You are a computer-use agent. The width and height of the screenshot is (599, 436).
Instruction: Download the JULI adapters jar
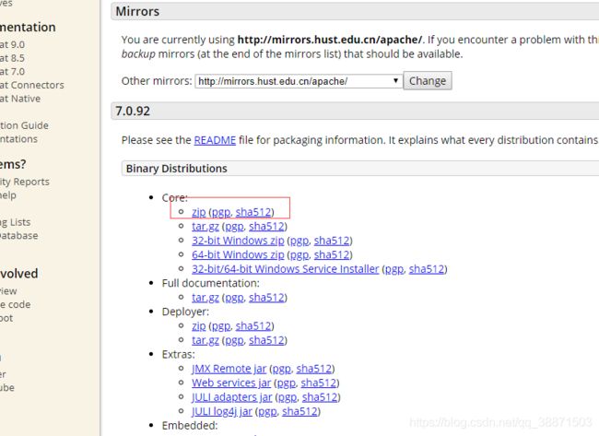(232, 397)
